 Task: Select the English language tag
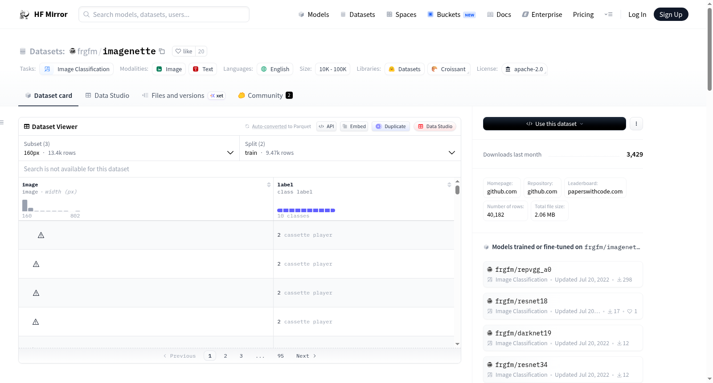(x=275, y=69)
